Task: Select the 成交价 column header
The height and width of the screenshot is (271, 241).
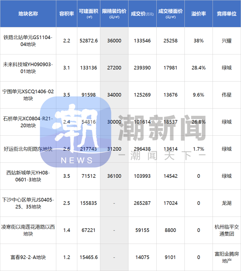Action: click(x=142, y=14)
